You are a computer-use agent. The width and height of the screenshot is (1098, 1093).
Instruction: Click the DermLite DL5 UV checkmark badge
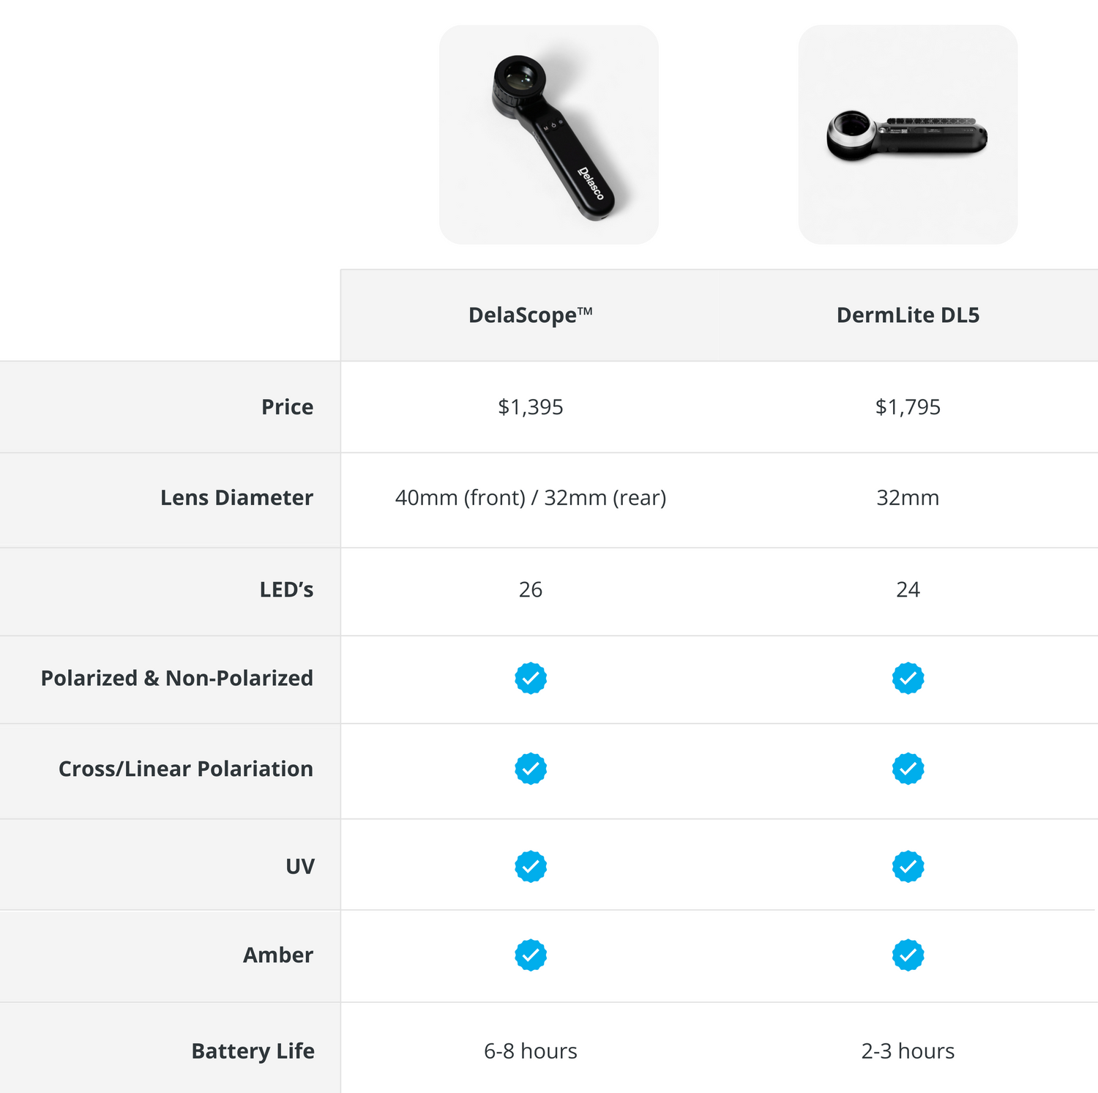click(x=908, y=866)
